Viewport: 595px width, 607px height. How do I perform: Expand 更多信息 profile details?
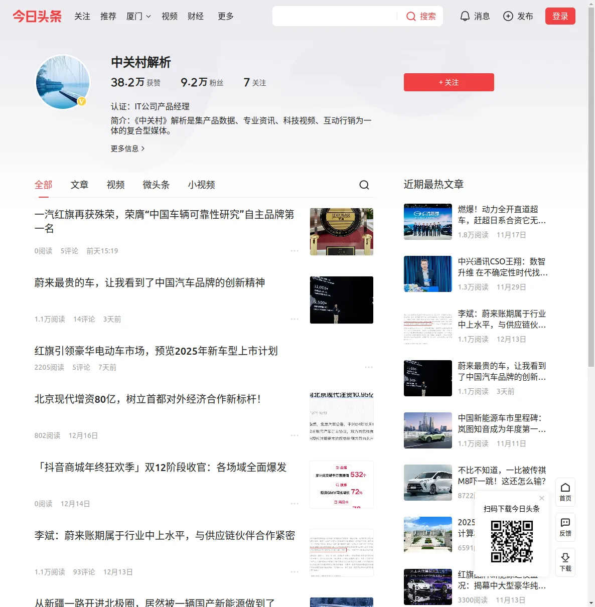pos(128,148)
